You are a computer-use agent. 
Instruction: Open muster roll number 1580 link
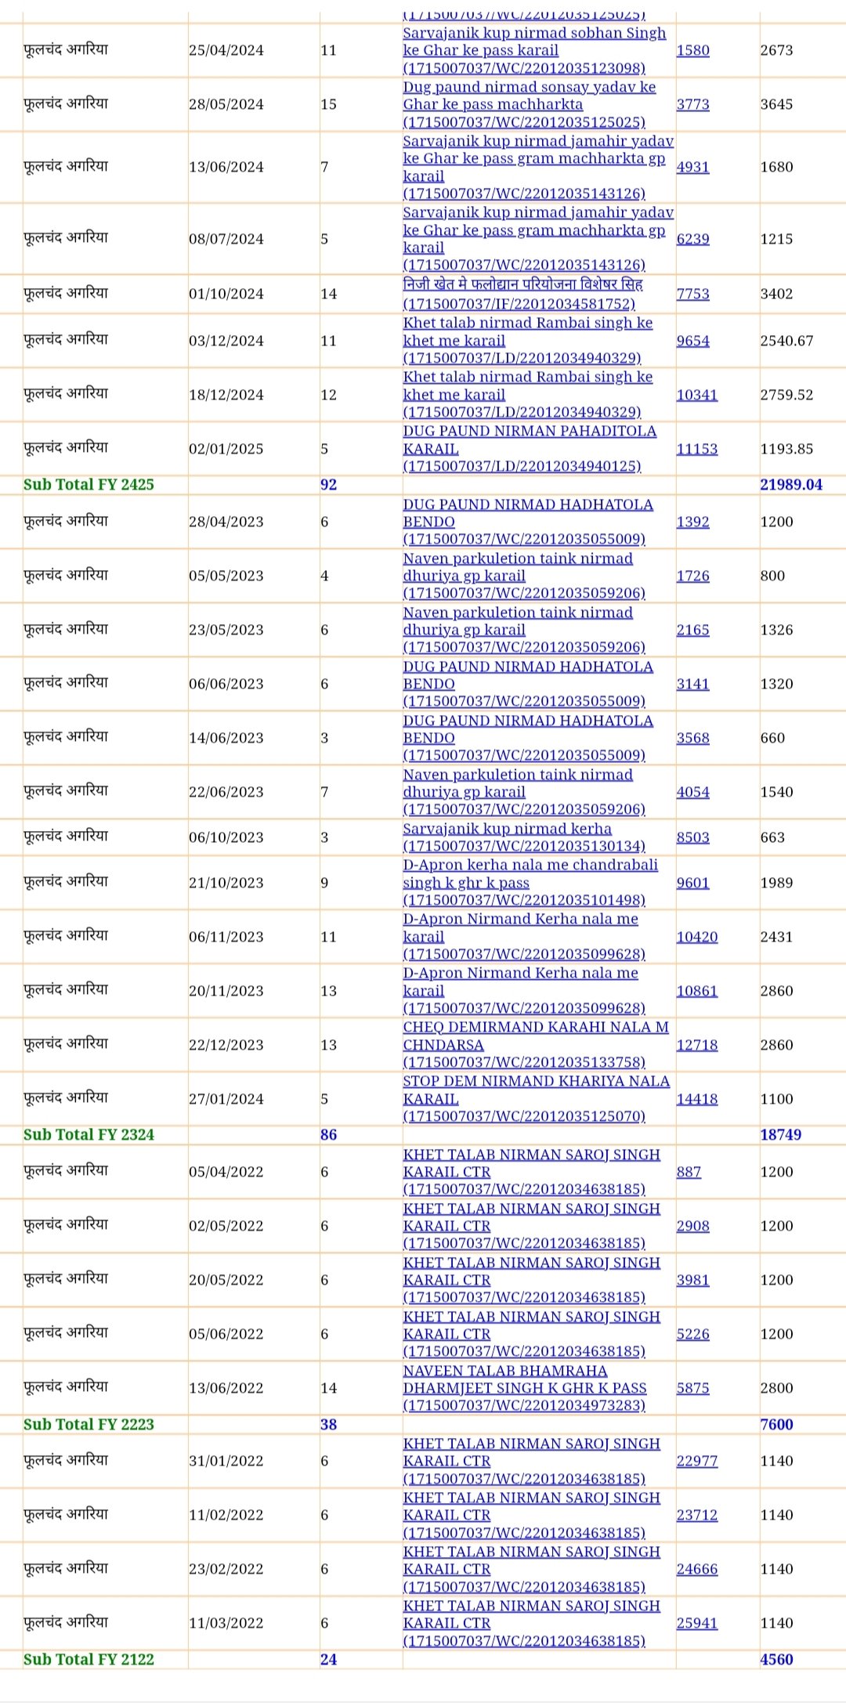click(x=692, y=51)
